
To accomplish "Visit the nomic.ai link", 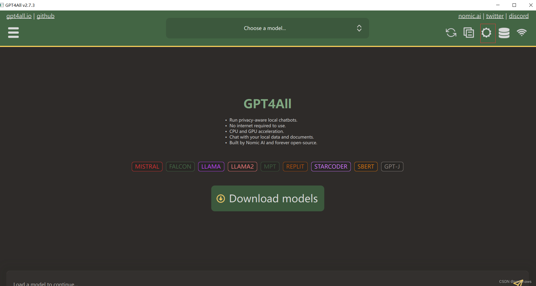I will point(470,16).
